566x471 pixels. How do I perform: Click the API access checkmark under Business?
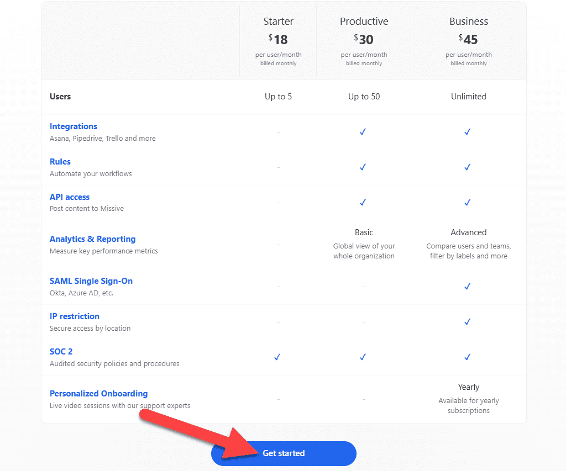point(468,202)
